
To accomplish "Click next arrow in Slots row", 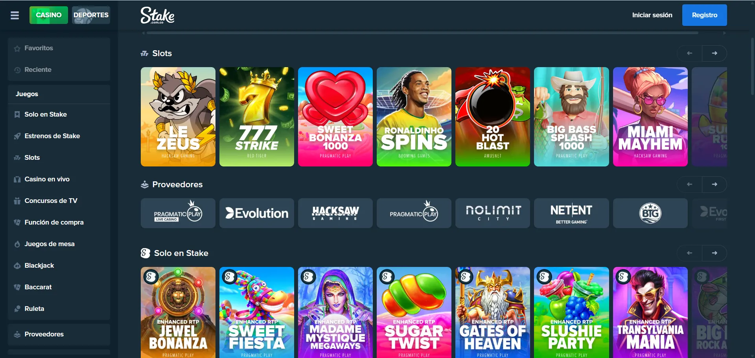I will pyautogui.click(x=714, y=53).
